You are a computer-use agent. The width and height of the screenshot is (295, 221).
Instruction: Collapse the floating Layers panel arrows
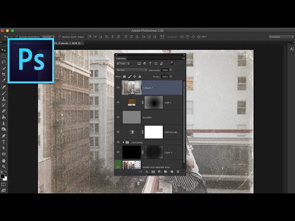click(184, 55)
